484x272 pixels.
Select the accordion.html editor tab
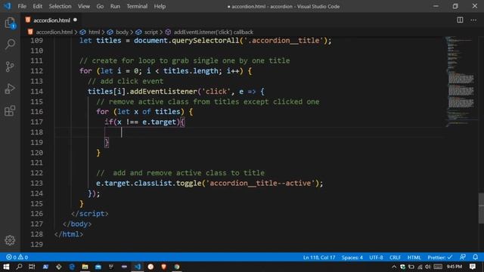(51, 20)
